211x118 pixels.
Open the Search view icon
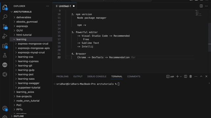[x=5, y=17]
